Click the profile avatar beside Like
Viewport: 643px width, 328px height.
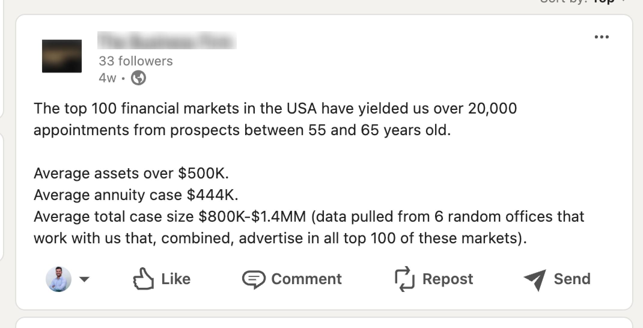pyautogui.click(x=59, y=279)
